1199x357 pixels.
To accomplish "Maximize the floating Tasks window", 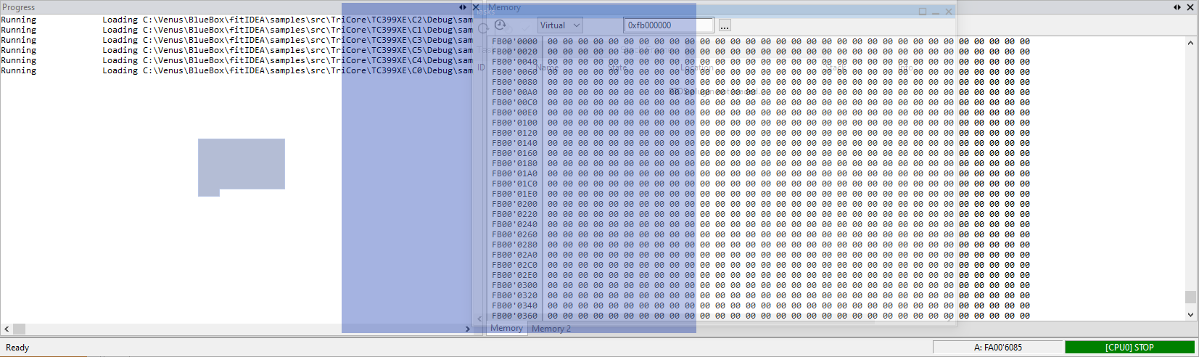I will tap(923, 12).
